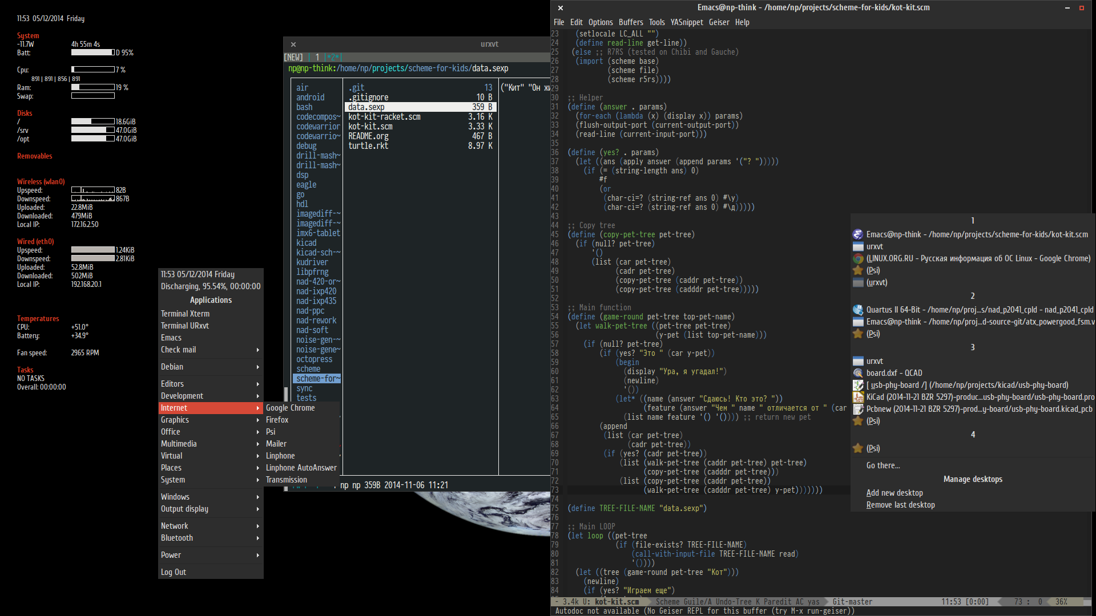Expand the Editors submenu arrow
This screenshot has width=1096, height=616.
258,384
